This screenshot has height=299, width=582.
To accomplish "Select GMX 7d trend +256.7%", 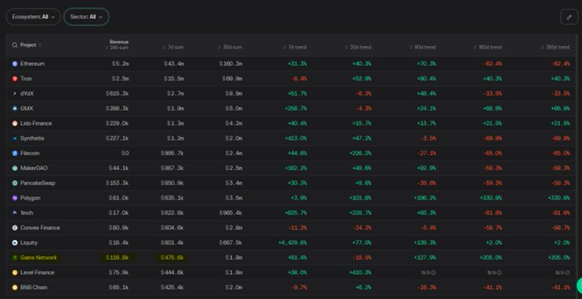I will click(296, 108).
